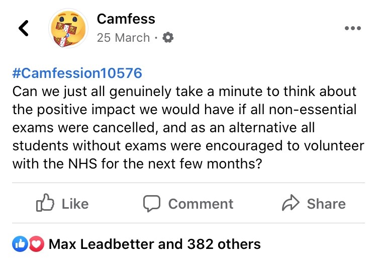This screenshot has height=262, width=377.
Task: Open the three-dot post options menu
Action: 353,28
